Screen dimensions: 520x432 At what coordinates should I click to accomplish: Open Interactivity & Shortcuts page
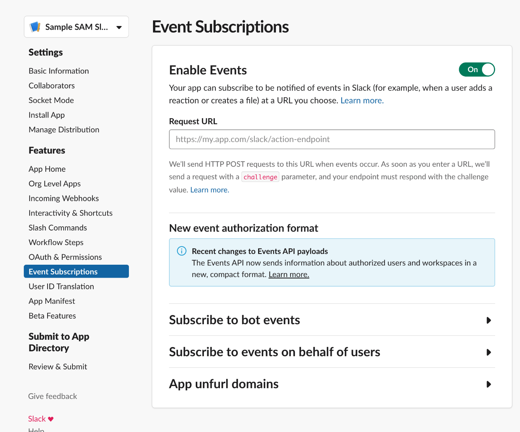pyautogui.click(x=71, y=213)
